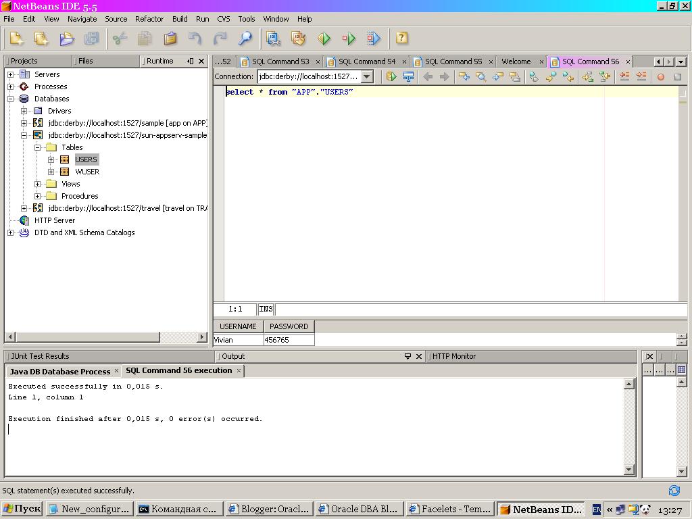The height and width of the screenshot is (519, 692).
Task: Expand the Processes node
Action: (x=11, y=86)
